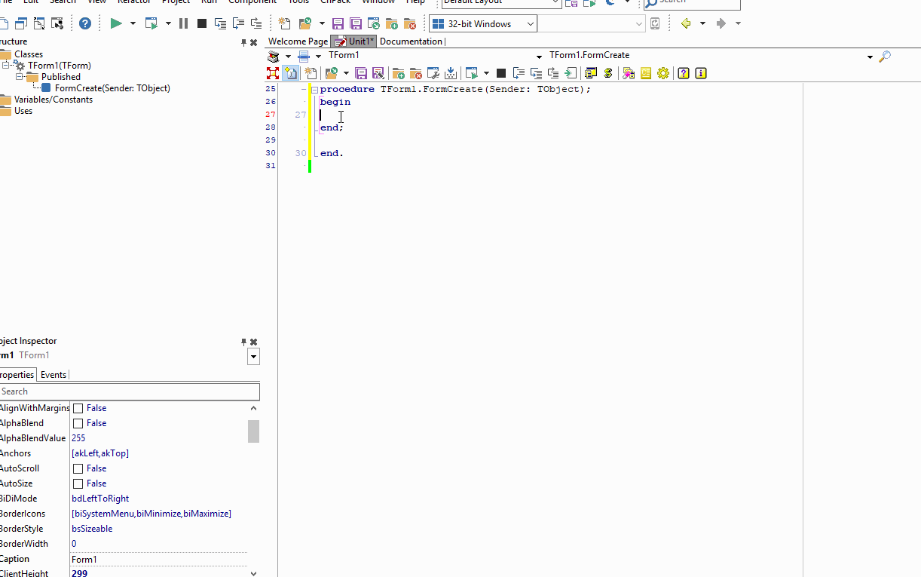Click the yellow gear icon in editor toolbar
The width and height of the screenshot is (921, 577).
(663, 73)
